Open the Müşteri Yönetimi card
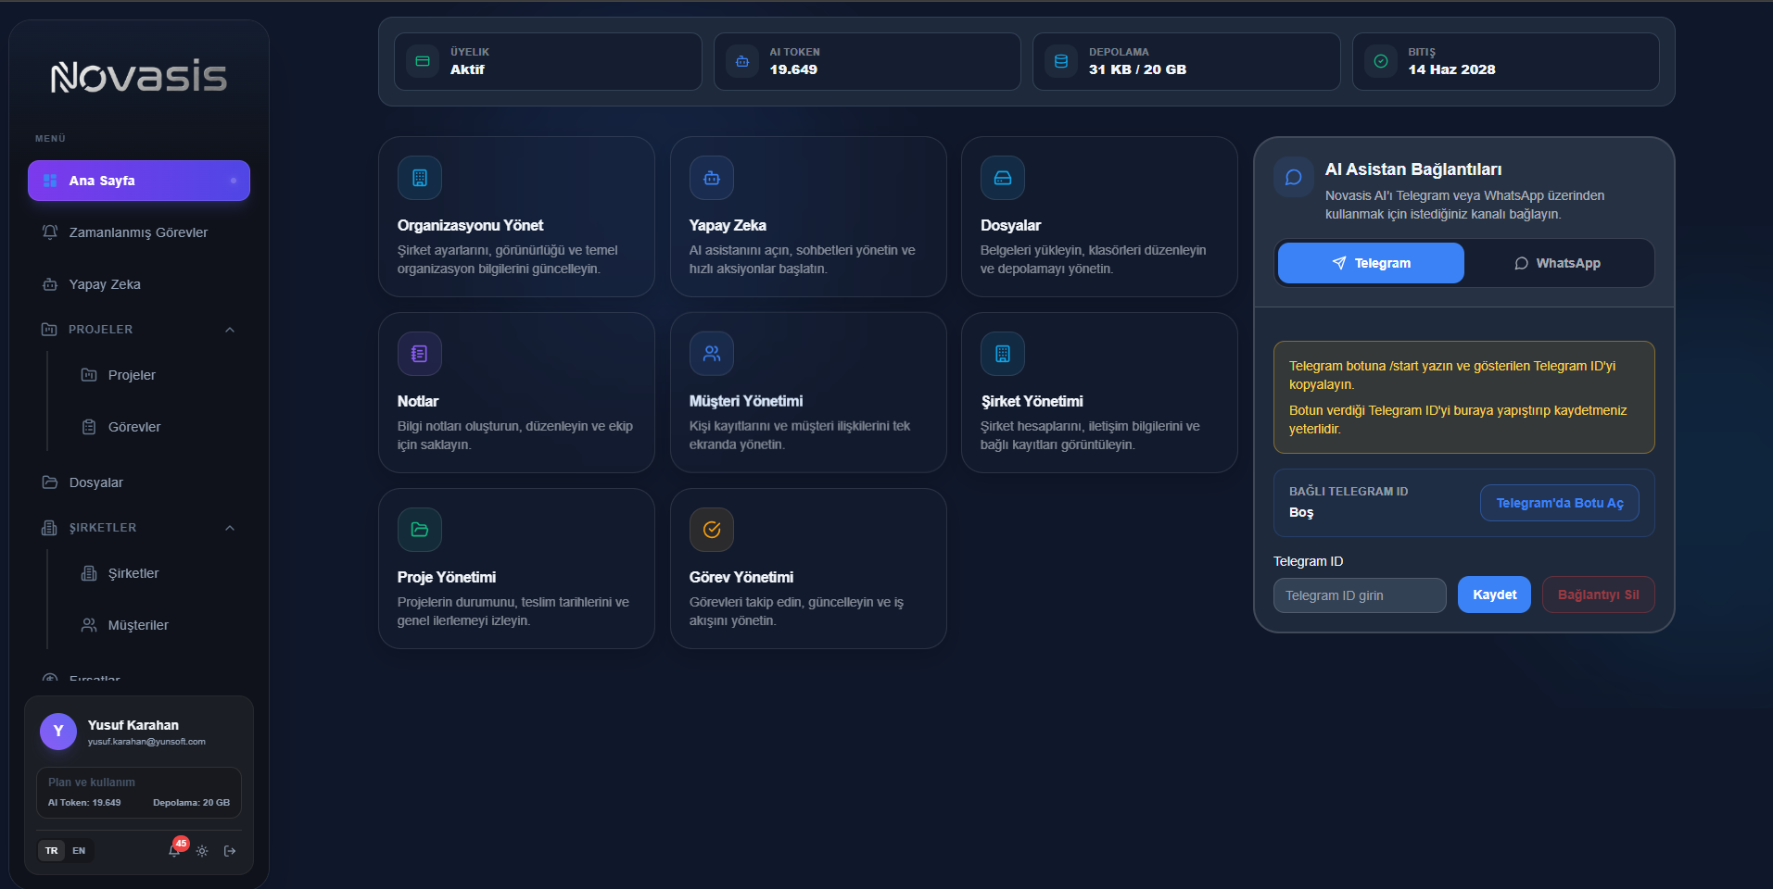 pos(808,393)
